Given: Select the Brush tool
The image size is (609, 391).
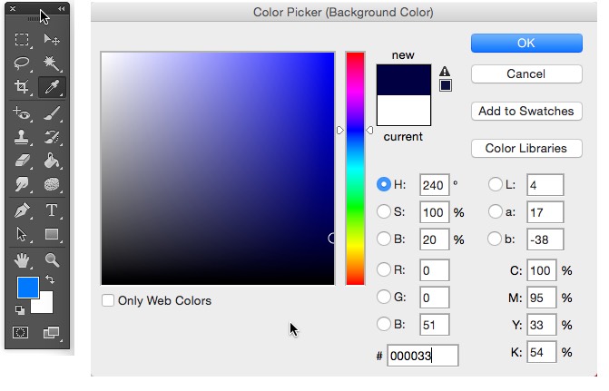Looking at the screenshot, I should coord(52,113).
